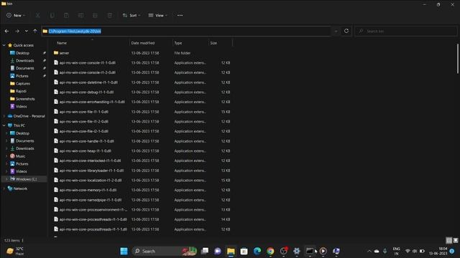
Task: Open the Windows Start menu
Action: pyautogui.click(x=124, y=251)
